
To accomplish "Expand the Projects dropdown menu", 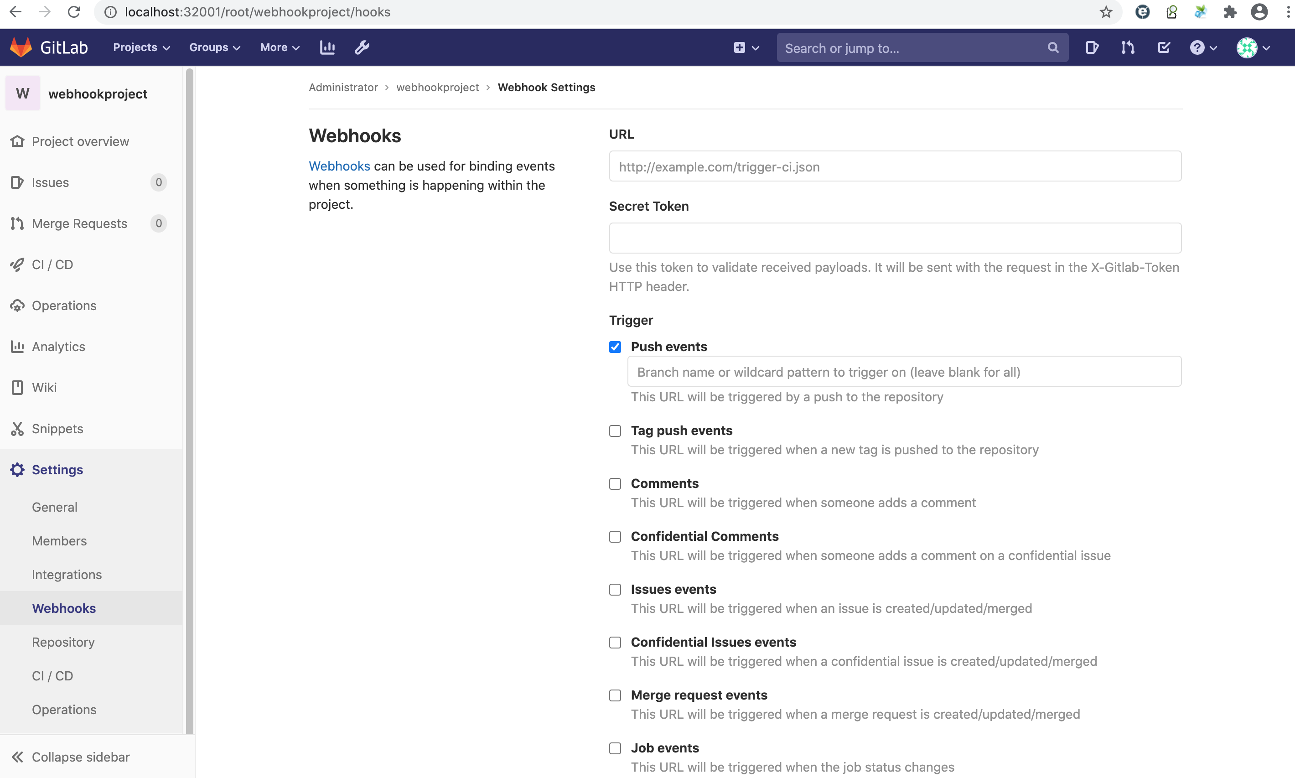I will (141, 47).
